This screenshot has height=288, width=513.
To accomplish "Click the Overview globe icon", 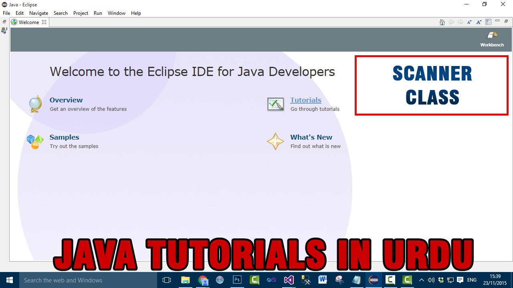I will tap(35, 104).
